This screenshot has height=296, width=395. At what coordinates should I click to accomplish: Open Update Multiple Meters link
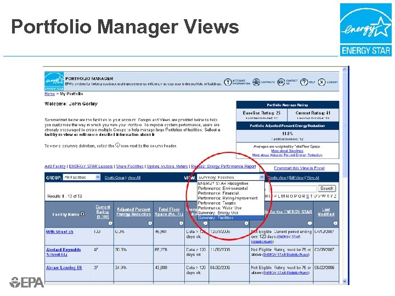(167, 167)
